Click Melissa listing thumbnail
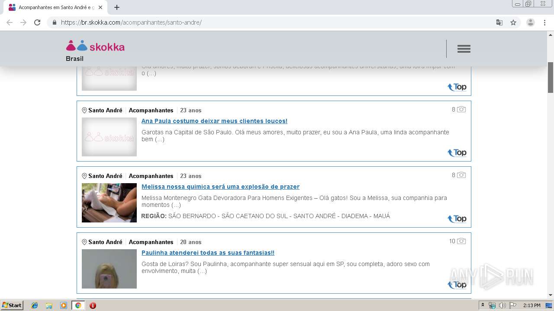Image resolution: width=554 pixels, height=311 pixels. tap(109, 203)
